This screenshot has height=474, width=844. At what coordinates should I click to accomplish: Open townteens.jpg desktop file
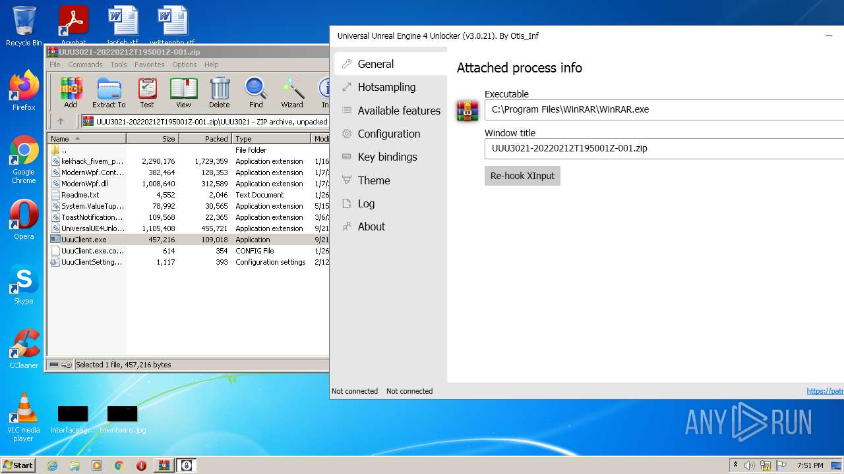coord(123,419)
